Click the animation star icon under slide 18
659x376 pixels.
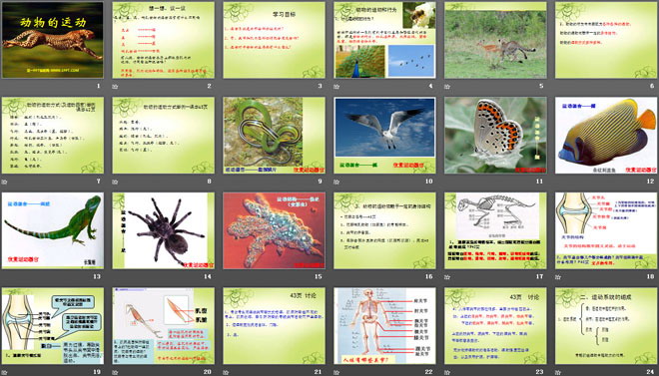point(558,277)
